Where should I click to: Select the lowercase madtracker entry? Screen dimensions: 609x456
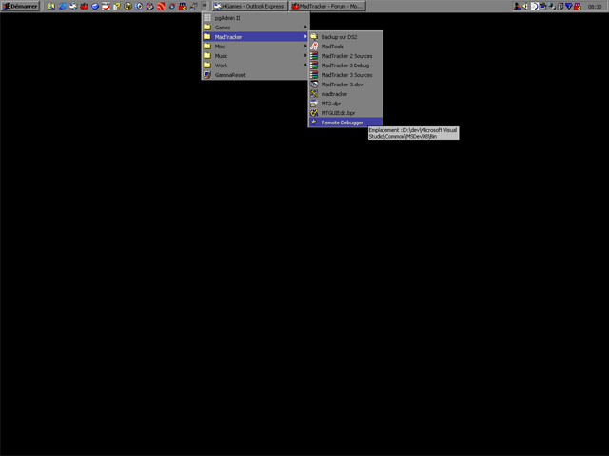tap(345, 94)
